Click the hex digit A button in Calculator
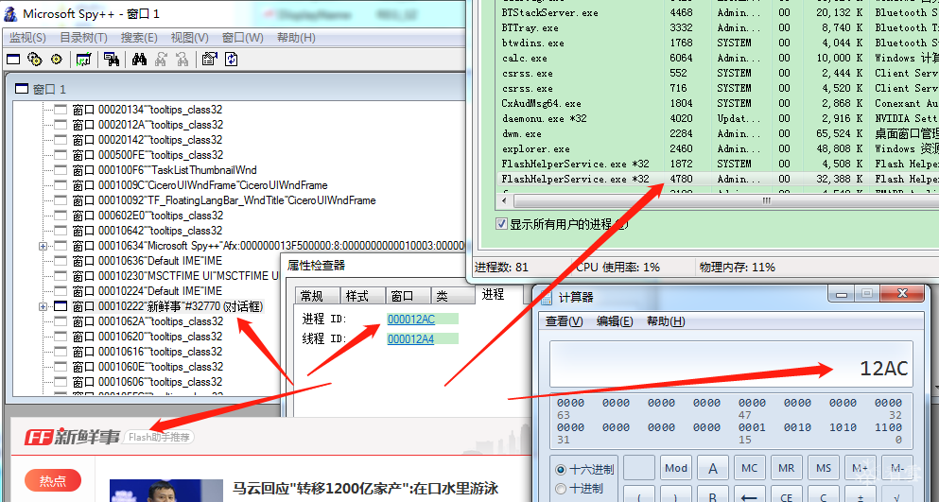Image resolution: width=939 pixels, height=502 pixels. (x=713, y=469)
